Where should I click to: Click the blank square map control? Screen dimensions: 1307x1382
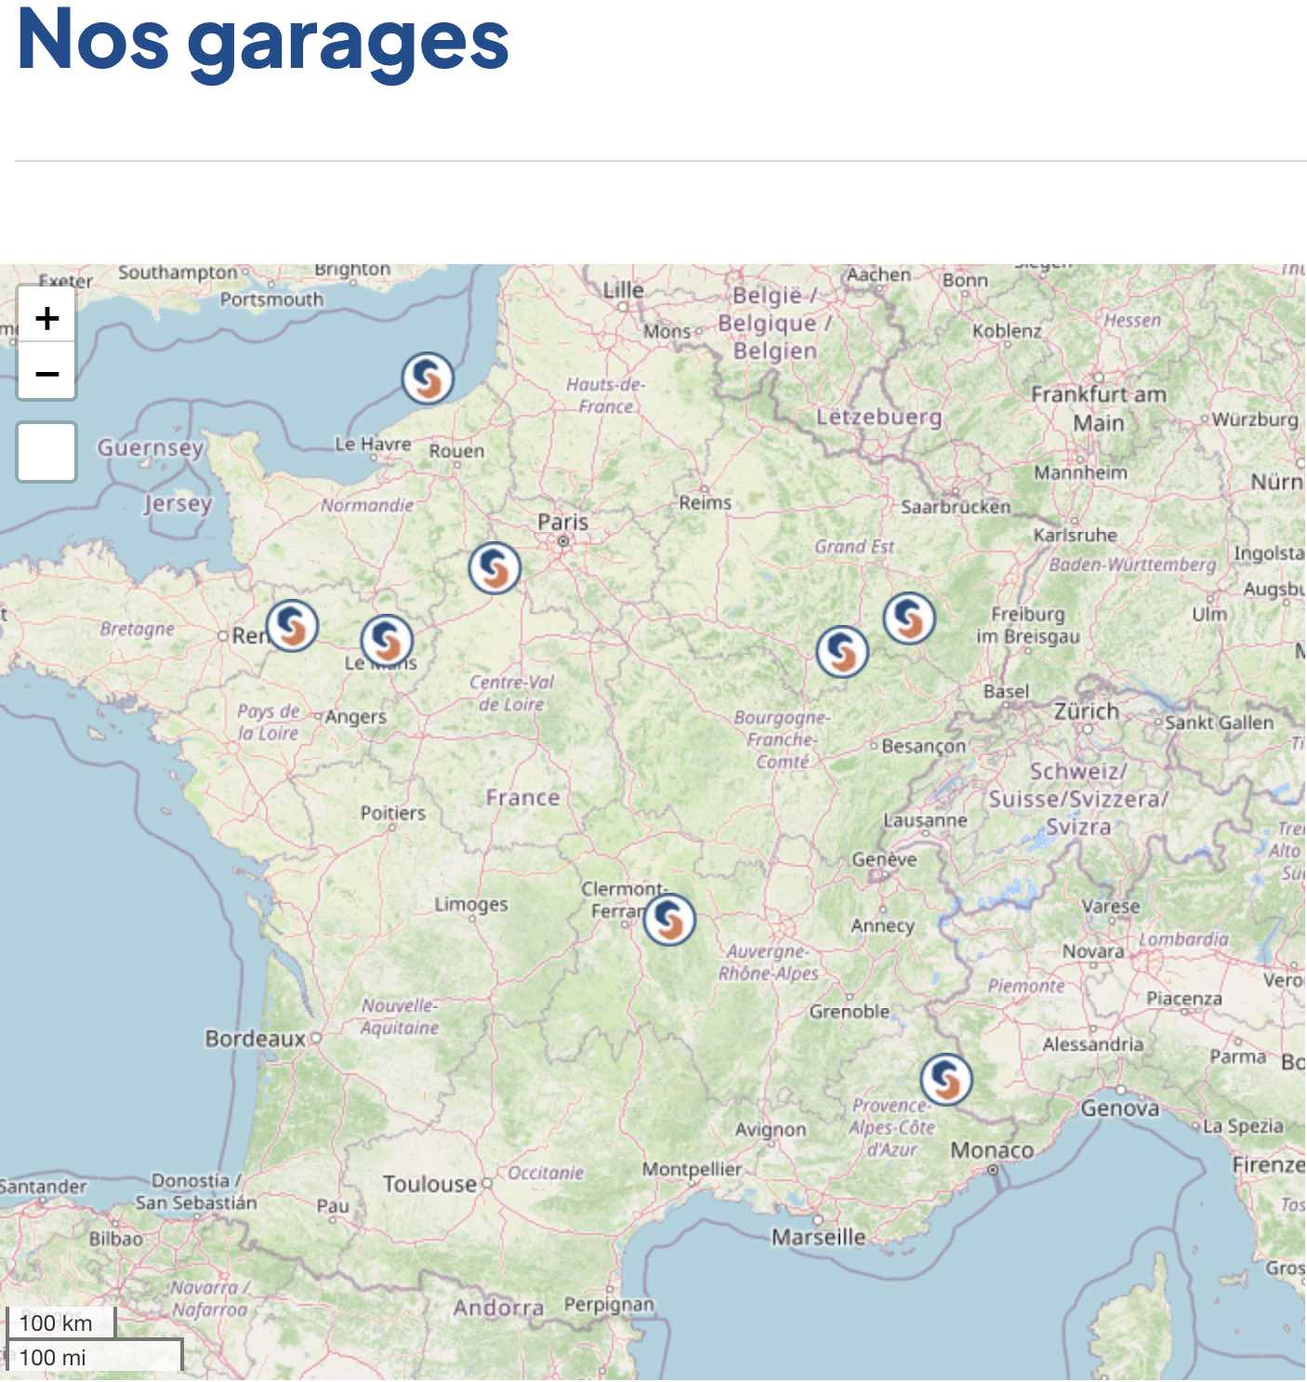pyautogui.click(x=46, y=452)
